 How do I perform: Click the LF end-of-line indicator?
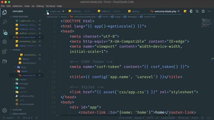tap(157, 118)
